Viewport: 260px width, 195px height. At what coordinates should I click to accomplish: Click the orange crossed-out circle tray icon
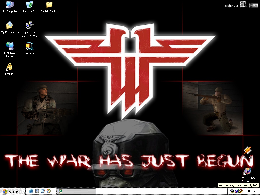coord(241,191)
